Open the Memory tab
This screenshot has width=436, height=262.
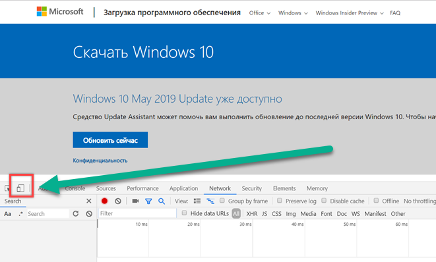[317, 188]
